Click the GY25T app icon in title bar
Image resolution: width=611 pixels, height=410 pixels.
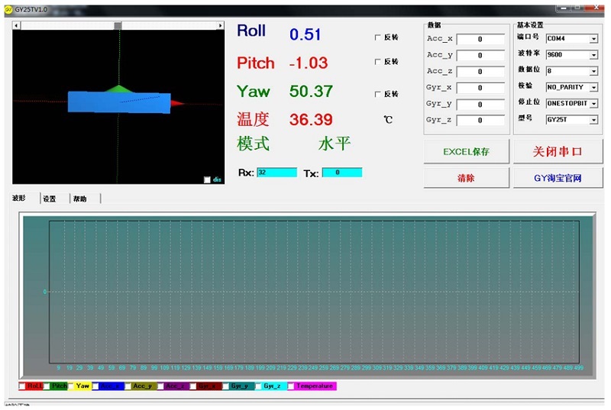(8, 10)
